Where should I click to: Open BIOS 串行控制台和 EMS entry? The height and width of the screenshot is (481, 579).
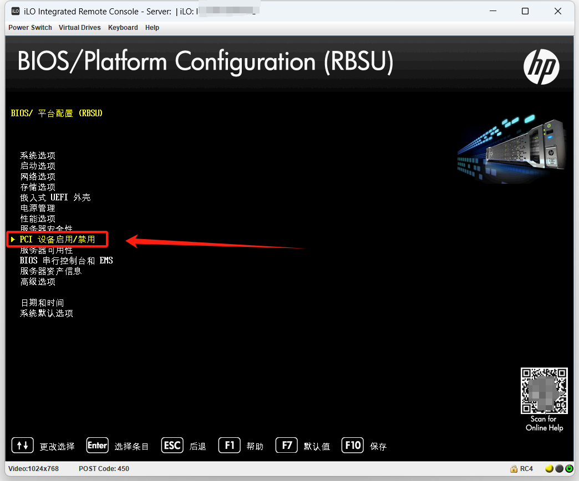coord(66,261)
